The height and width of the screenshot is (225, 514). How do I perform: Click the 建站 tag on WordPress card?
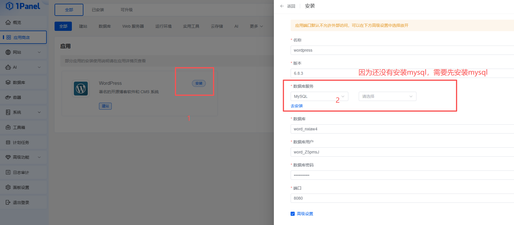(x=105, y=106)
